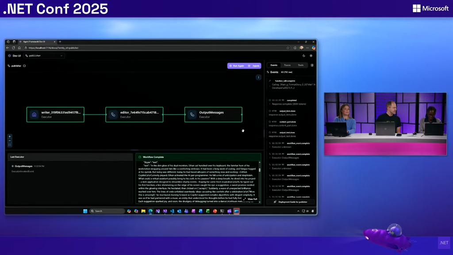Click the OutputMessages executor node
The image size is (453, 255).
point(213,114)
